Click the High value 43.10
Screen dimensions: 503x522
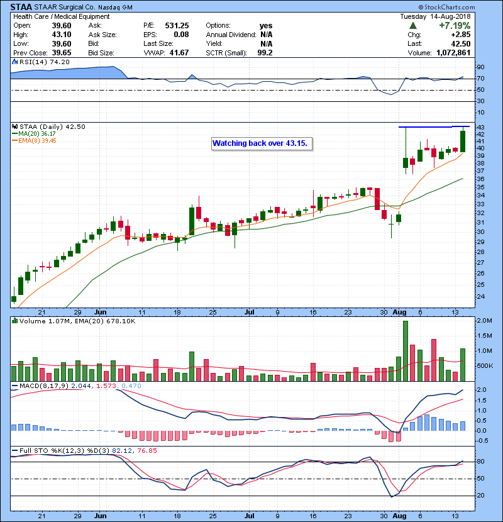[62, 35]
